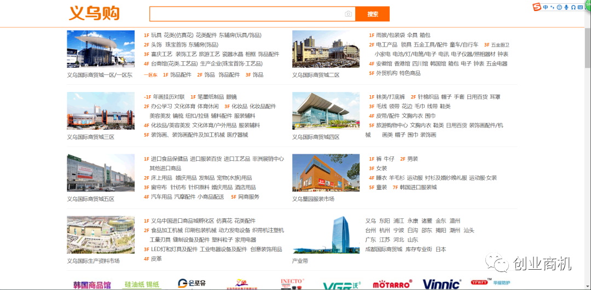591x290 pixels.
Task: Click the 韩国商品馆 banner at bottom
Action: 92,285
